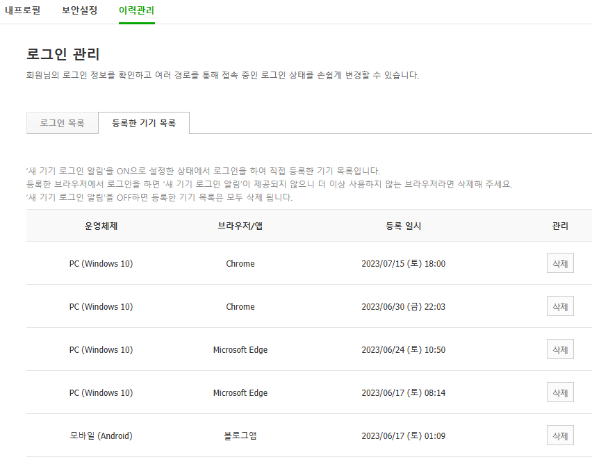Click the date 2023/06/30 (금) 22:03
The width and height of the screenshot is (592, 457).
point(403,306)
